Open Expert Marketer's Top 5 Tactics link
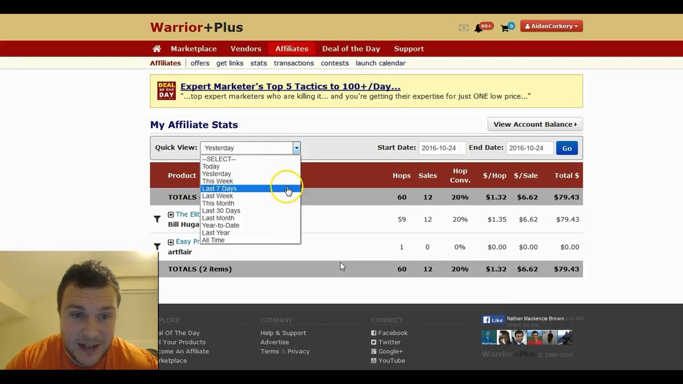The height and width of the screenshot is (384, 683). [x=290, y=86]
